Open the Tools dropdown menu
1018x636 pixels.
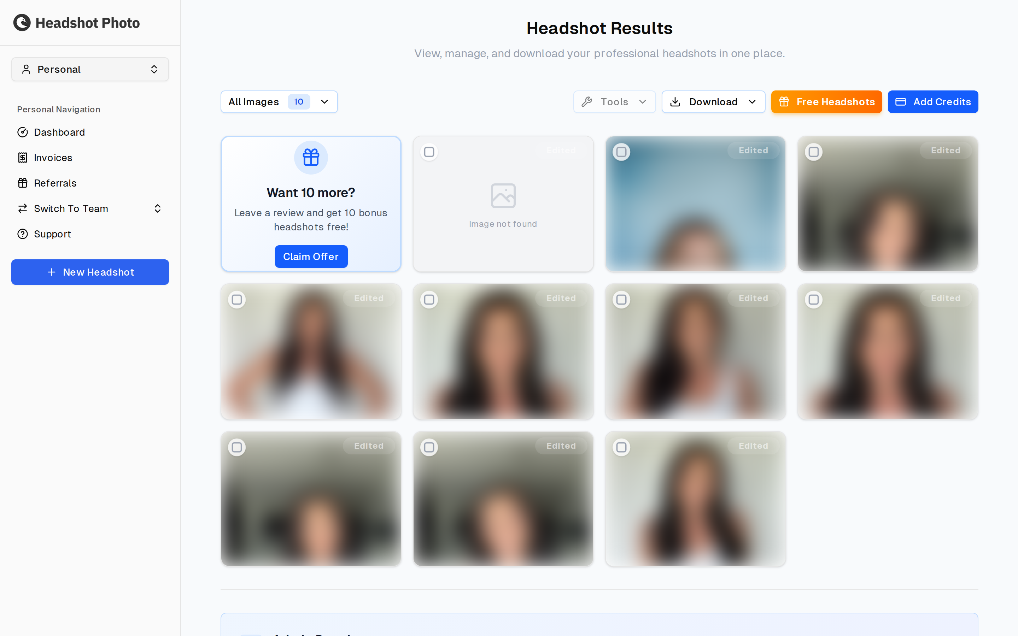[614, 102]
